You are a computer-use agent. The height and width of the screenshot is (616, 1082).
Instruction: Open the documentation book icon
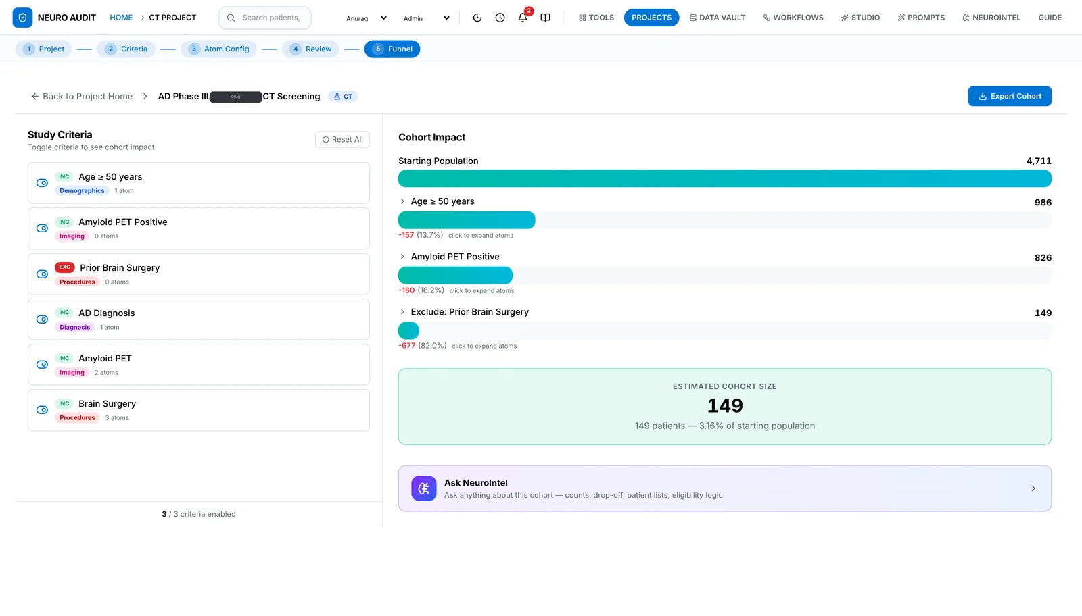point(545,18)
